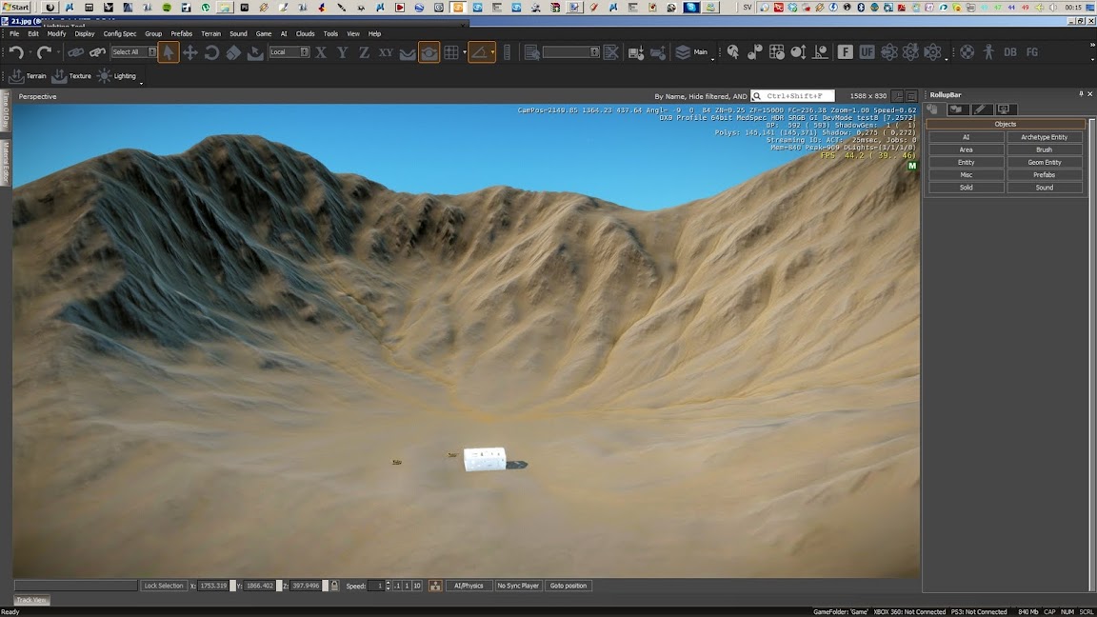Open the DB database view icon
This screenshot has width=1097, height=617.
point(1010,52)
